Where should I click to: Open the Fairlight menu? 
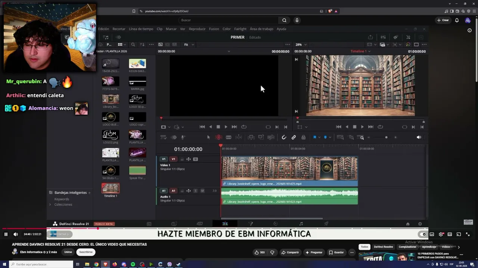240,29
